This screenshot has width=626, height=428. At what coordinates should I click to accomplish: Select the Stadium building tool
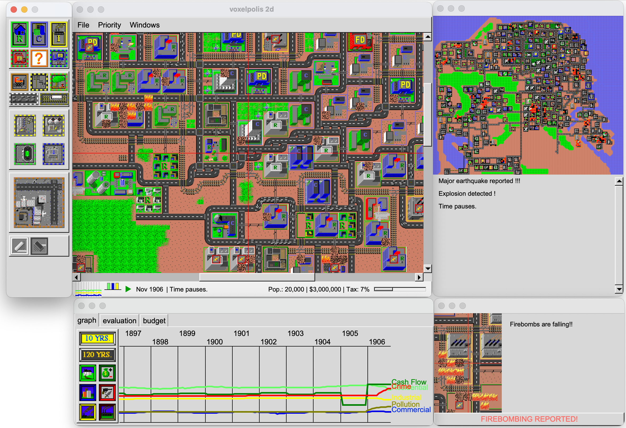coord(25,154)
